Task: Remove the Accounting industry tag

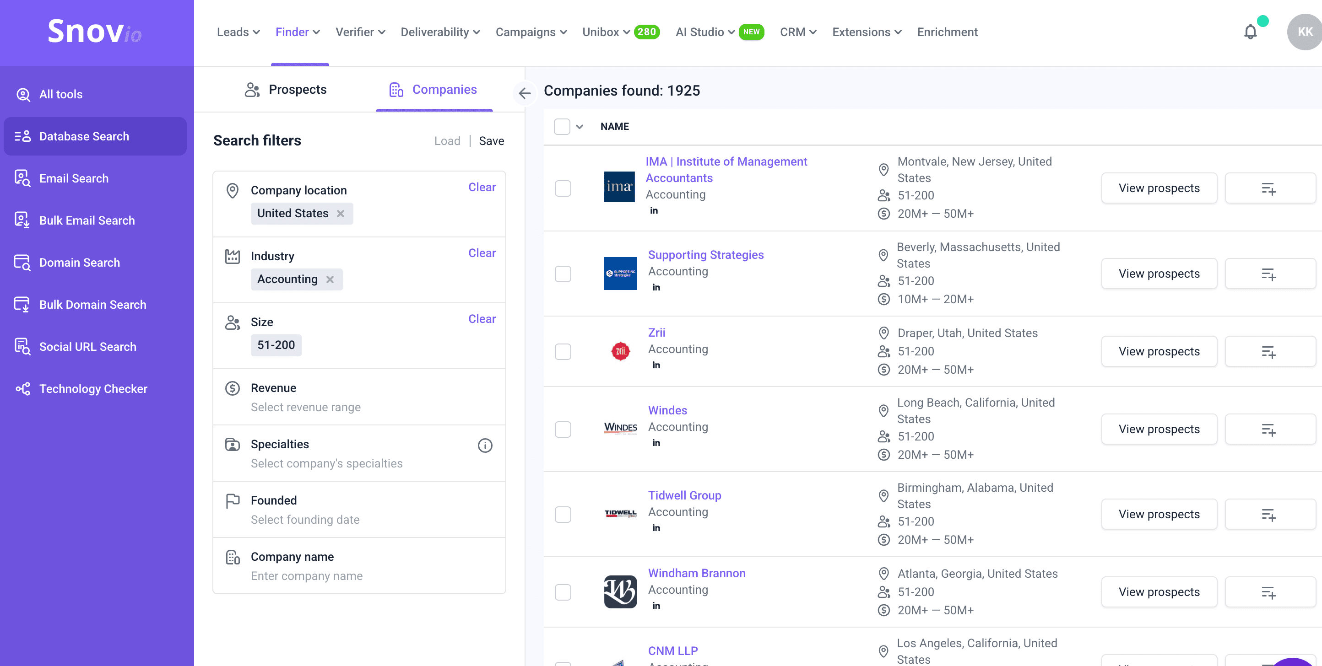Action: pyautogui.click(x=330, y=279)
